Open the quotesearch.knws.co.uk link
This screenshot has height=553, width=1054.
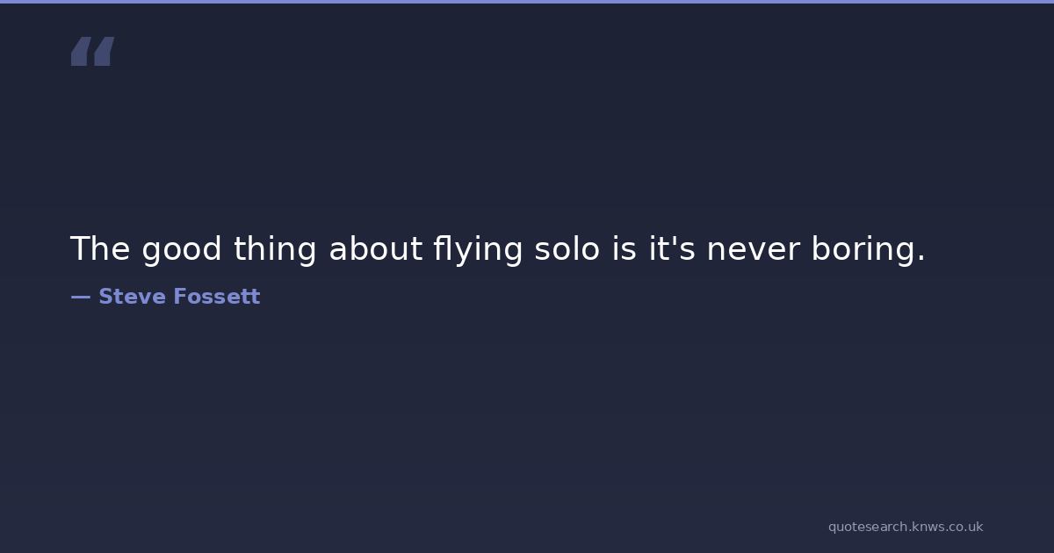905,527
